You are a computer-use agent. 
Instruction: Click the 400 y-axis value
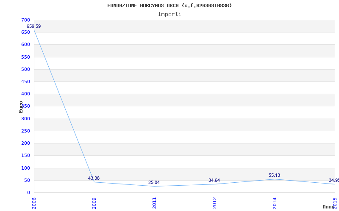[26, 94]
